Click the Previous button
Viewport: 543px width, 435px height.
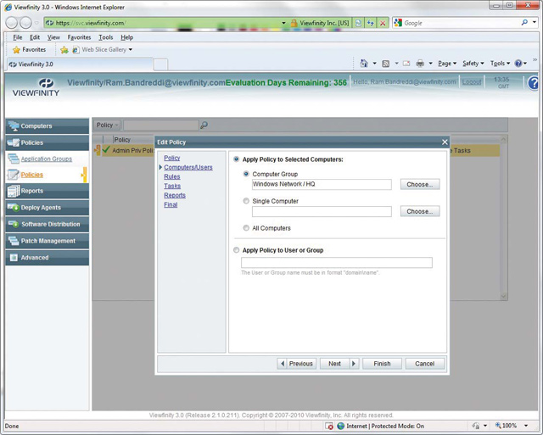297,364
